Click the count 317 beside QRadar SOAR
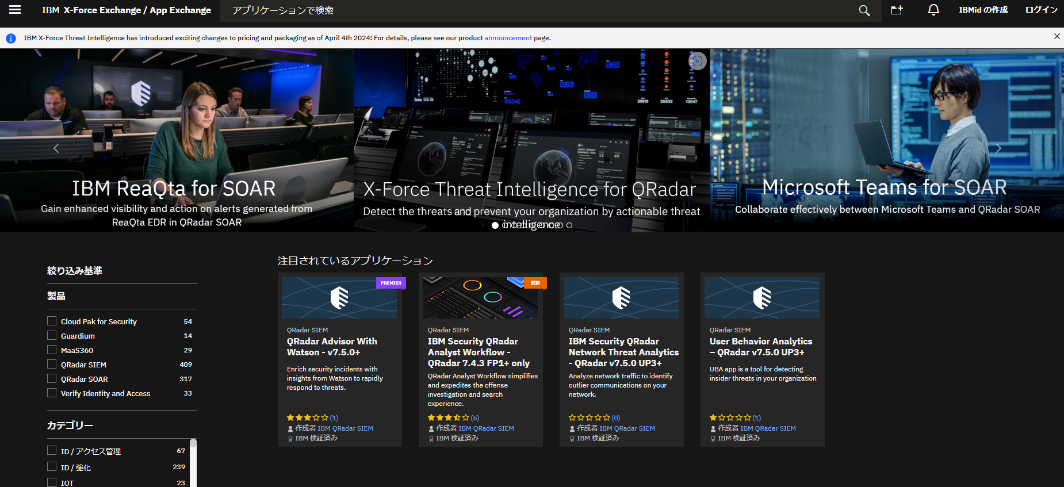1064x487 pixels. click(186, 379)
